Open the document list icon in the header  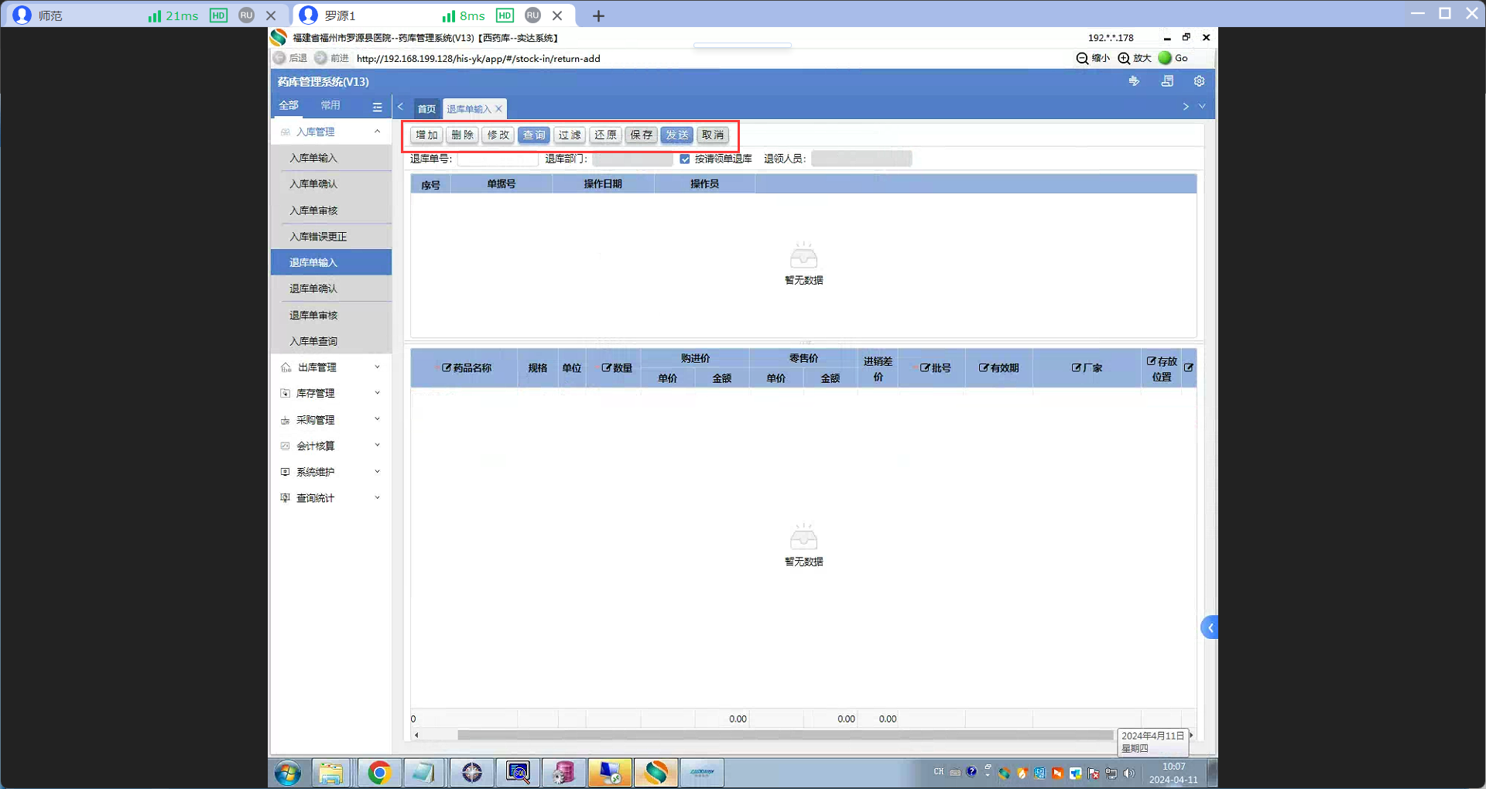[1167, 81]
